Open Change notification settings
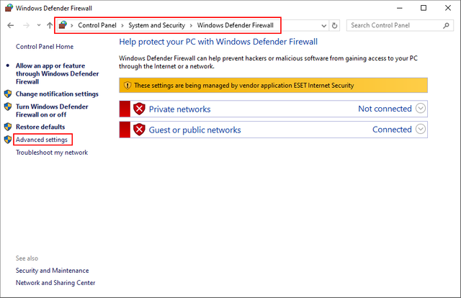Image resolution: width=461 pixels, height=298 pixels. tap(57, 94)
